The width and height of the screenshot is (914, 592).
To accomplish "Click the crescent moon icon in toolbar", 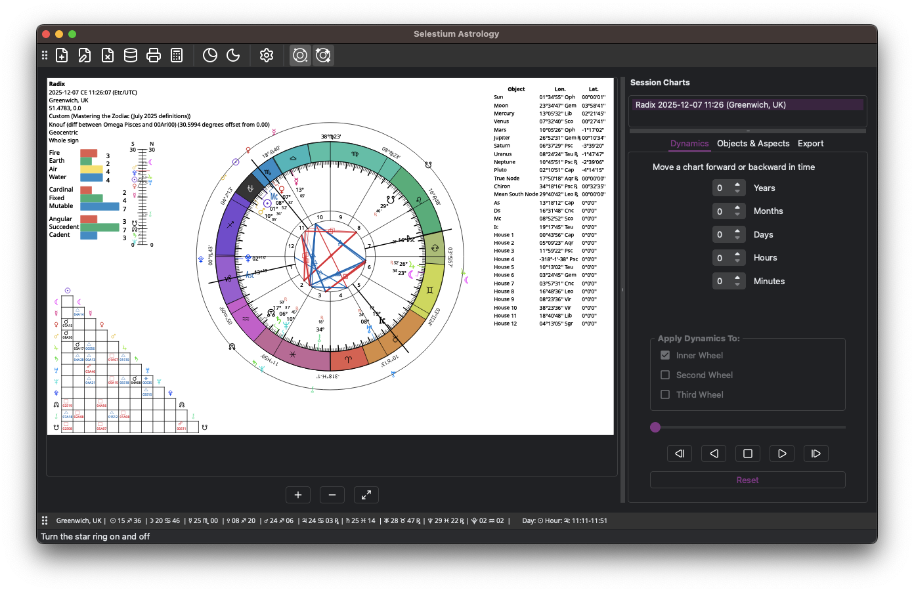I will tap(233, 56).
